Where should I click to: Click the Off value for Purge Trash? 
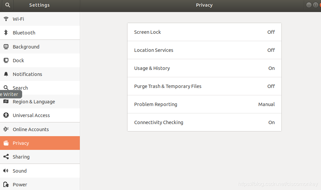[x=271, y=86]
